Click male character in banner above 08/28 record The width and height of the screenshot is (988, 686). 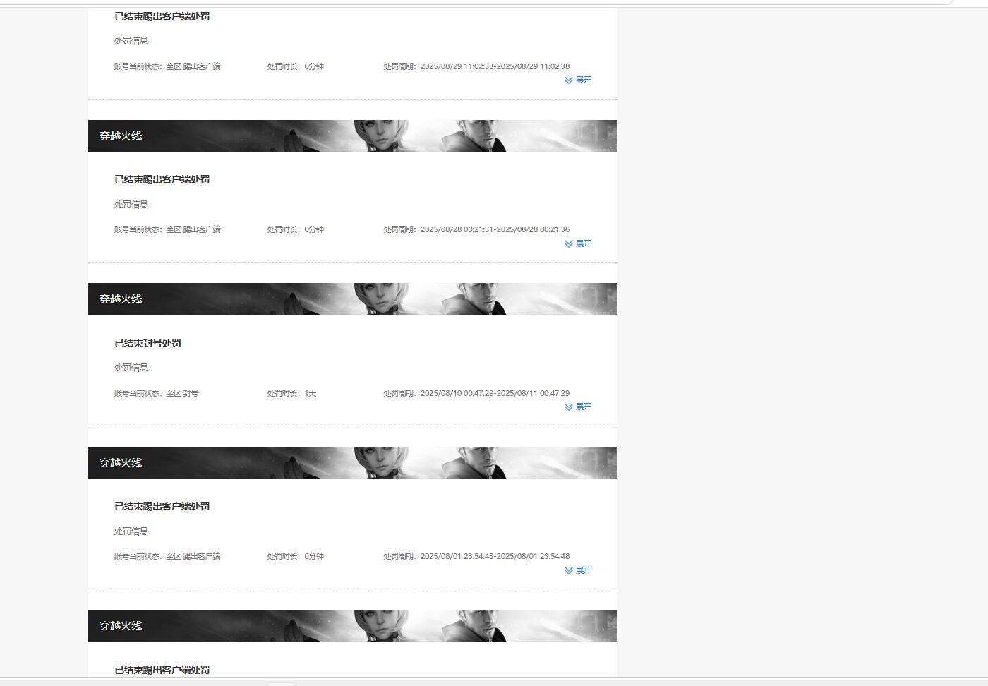(x=480, y=136)
